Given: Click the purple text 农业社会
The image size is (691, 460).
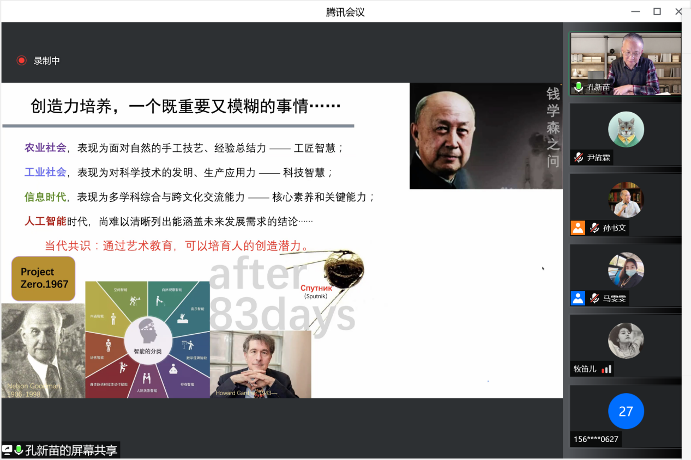Looking at the screenshot, I should [x=45, y=148].
